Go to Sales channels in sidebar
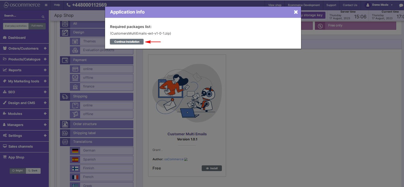 20,146
